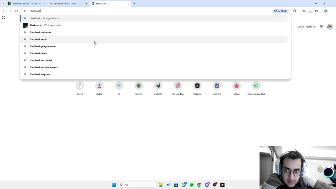Select the flashback express suggestion
The height and width of the screenshot is (189, 336).
(x=154, y=74)
